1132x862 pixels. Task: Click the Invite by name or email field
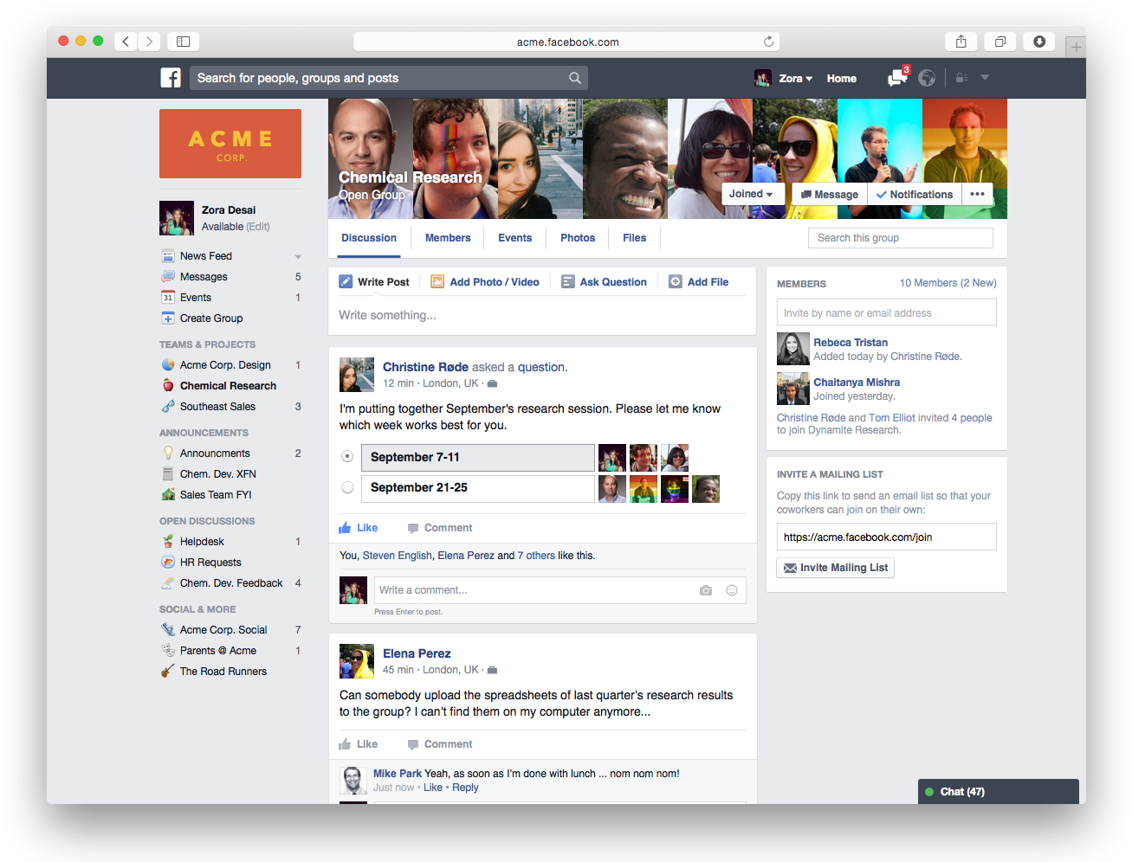pos(887,312)
